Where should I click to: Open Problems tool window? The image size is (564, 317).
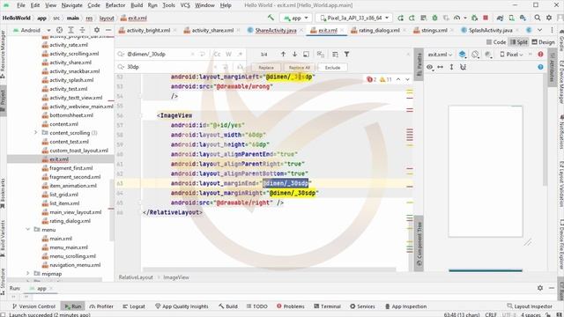(290, 306)
